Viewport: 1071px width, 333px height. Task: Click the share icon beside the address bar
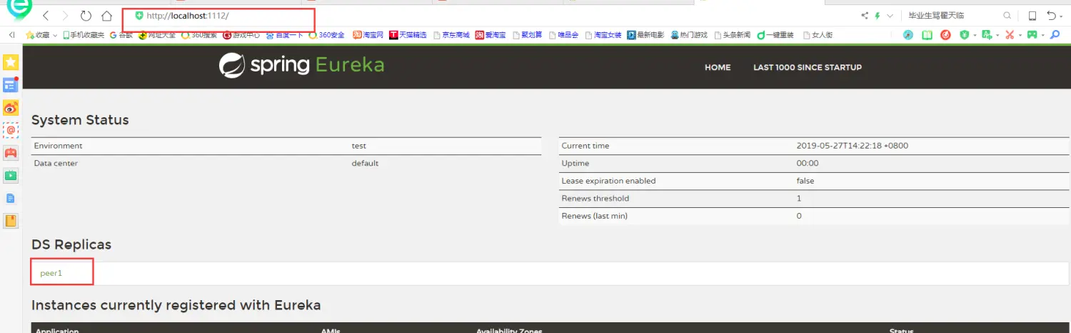click(865, 16)
